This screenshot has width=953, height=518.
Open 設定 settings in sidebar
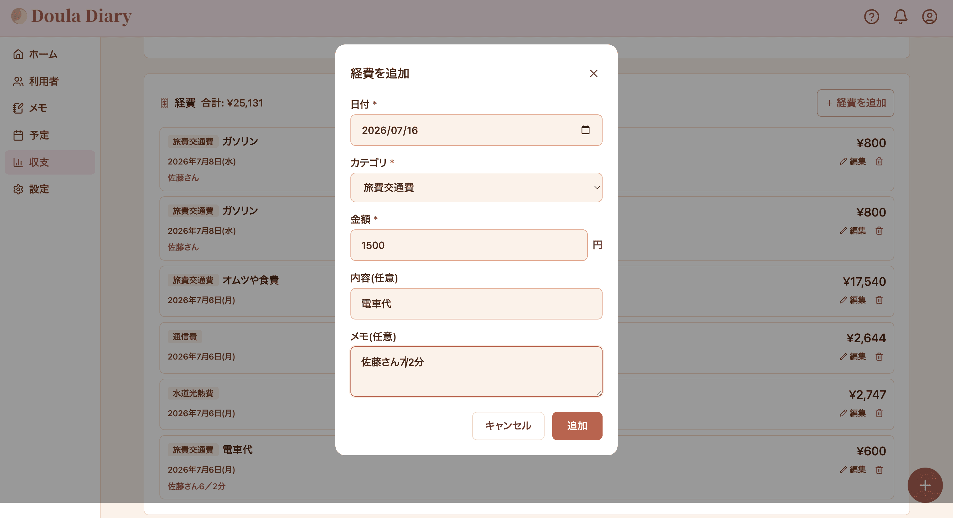(50, 189)
